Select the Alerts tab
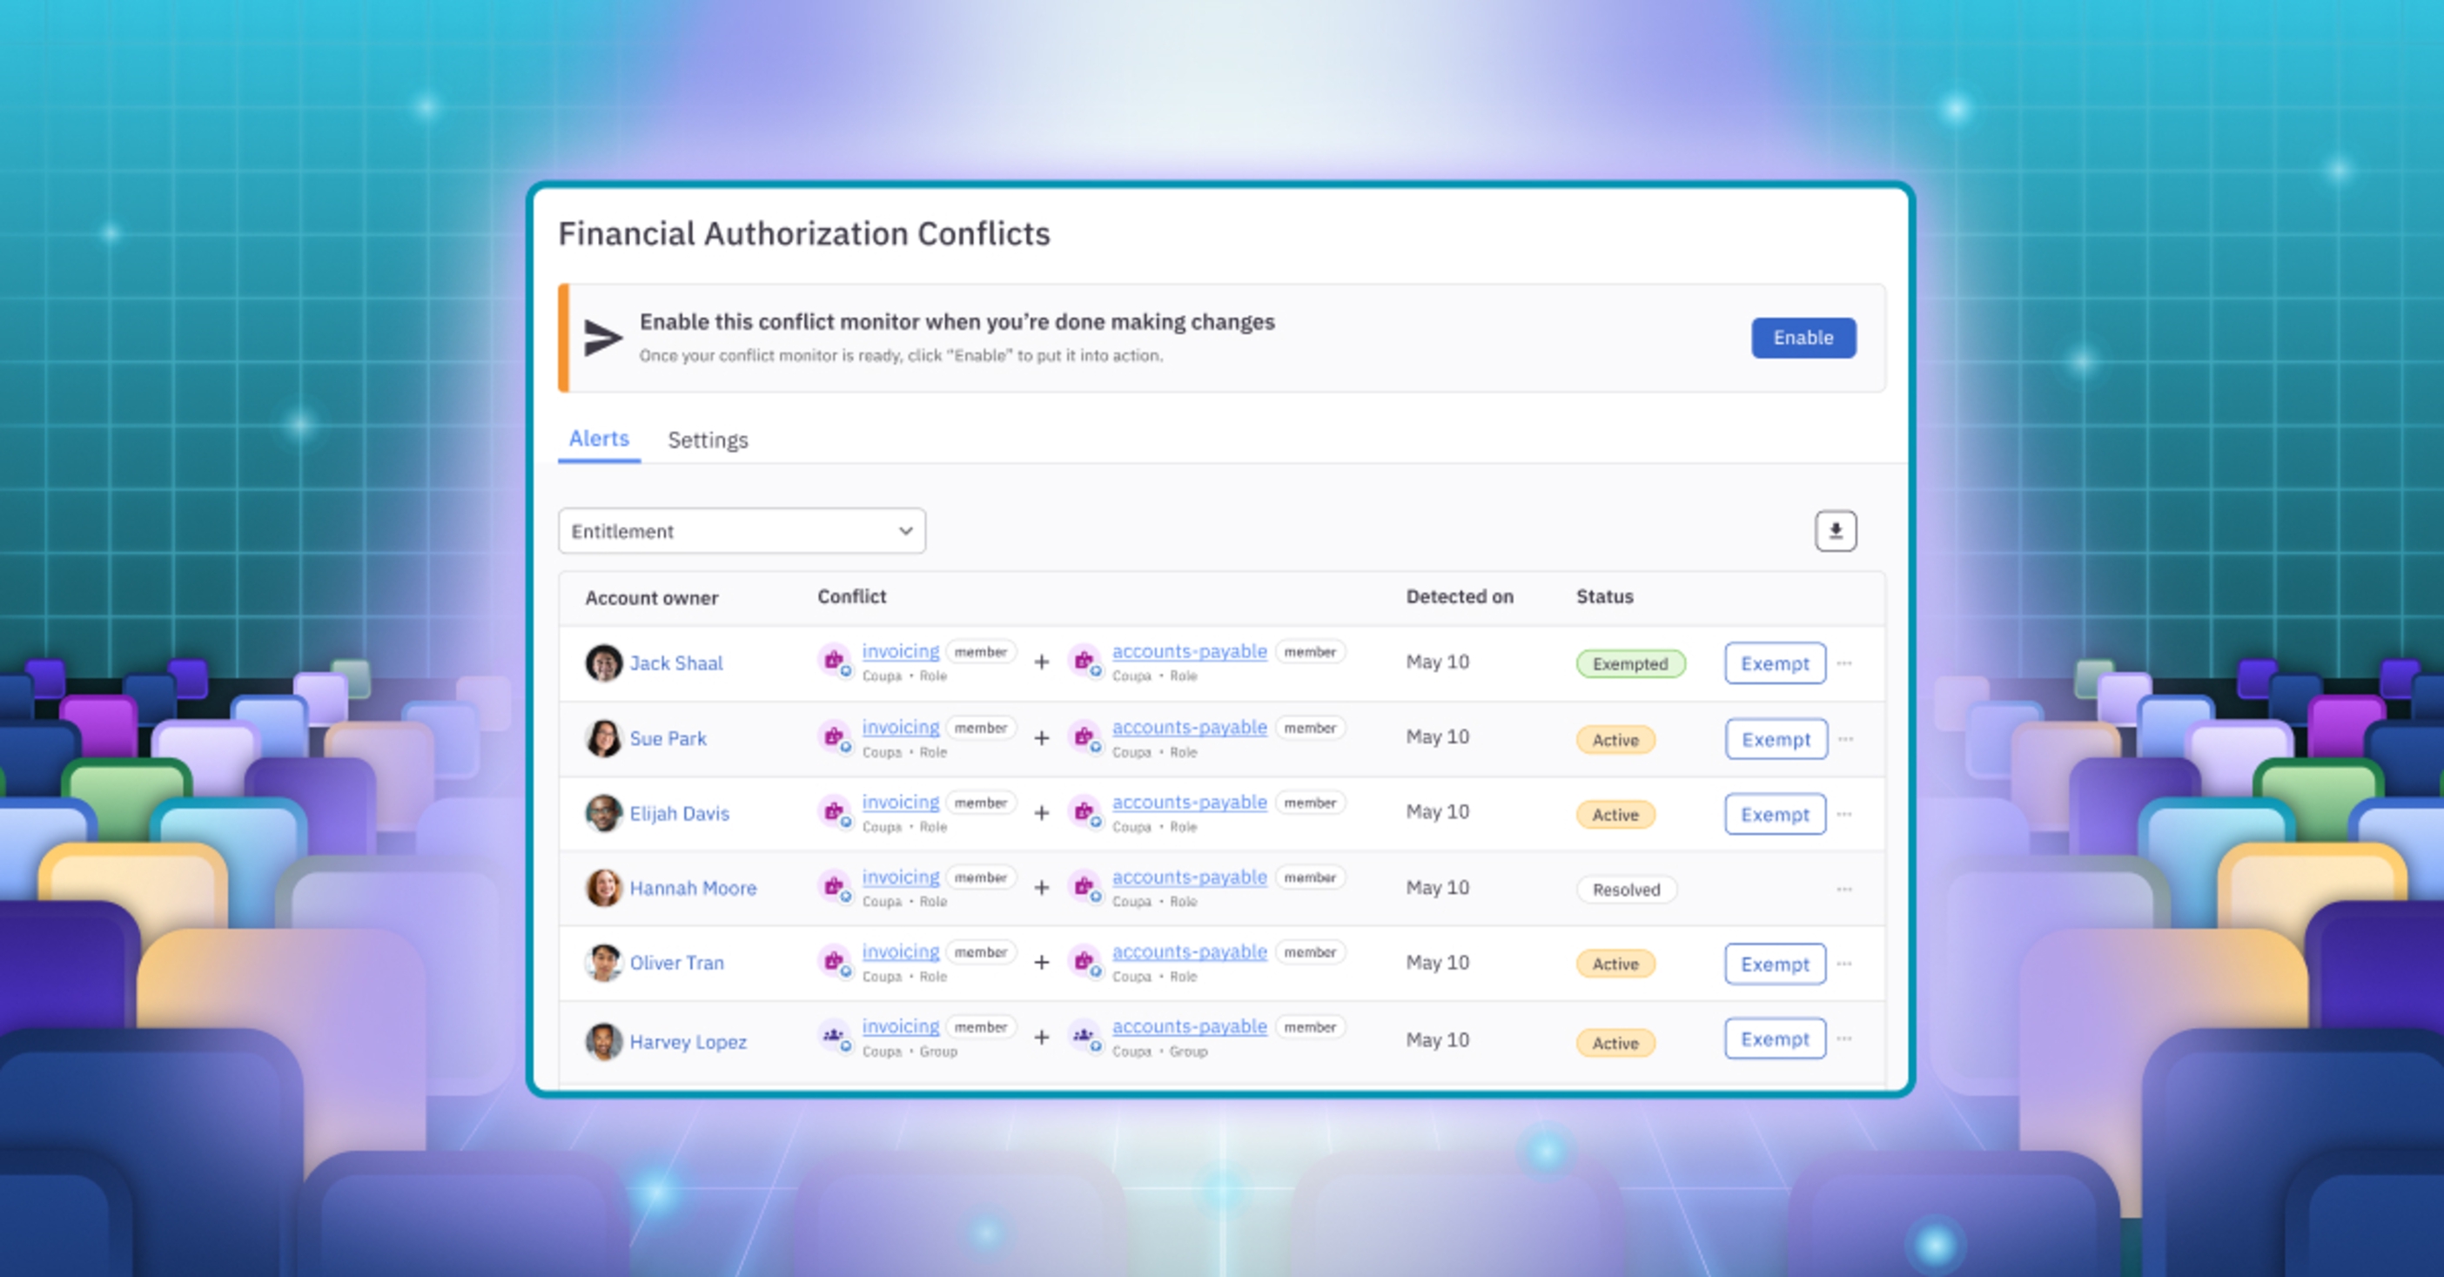 [598, 439]
